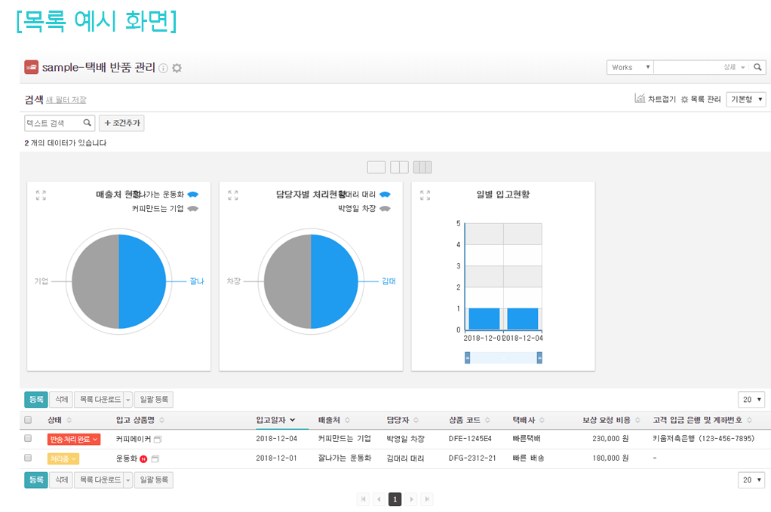771x512 pixels.
Task: Expand the 매출처 현황 chart to fullscreen
Action: coord(41,195)
